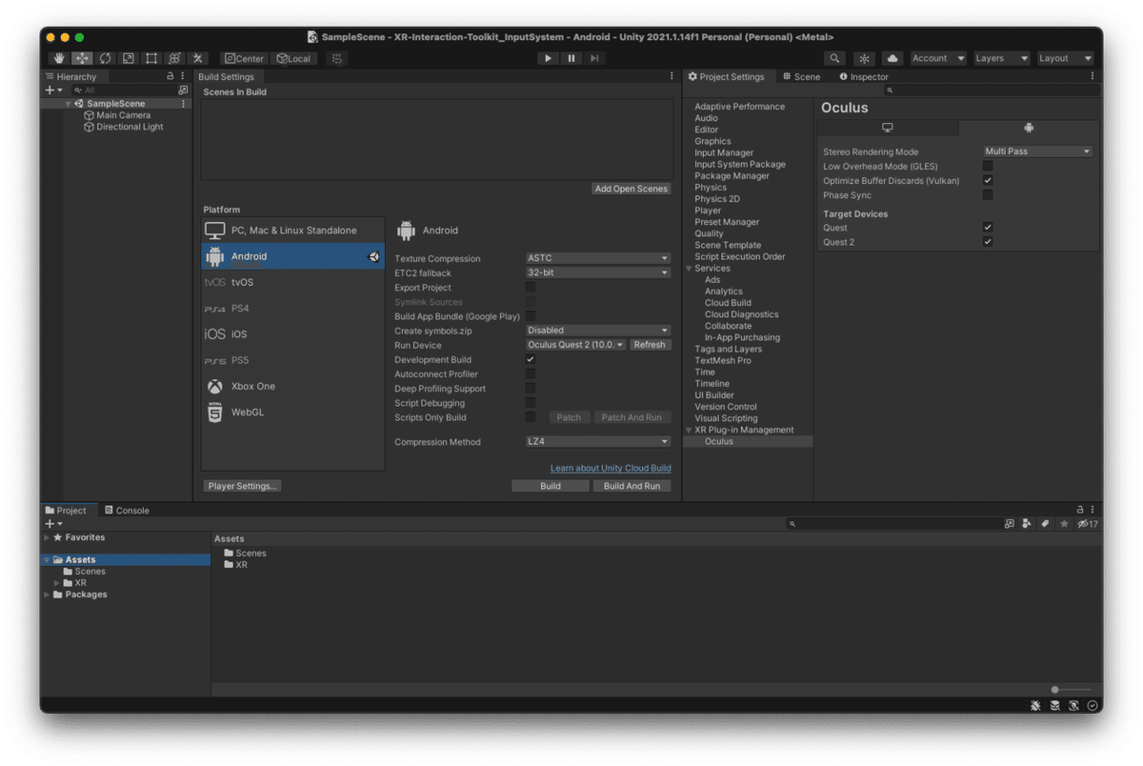Switch to the Console tab
The width and height of the screenshot is (1143, 766).
(x=127, y=511)
